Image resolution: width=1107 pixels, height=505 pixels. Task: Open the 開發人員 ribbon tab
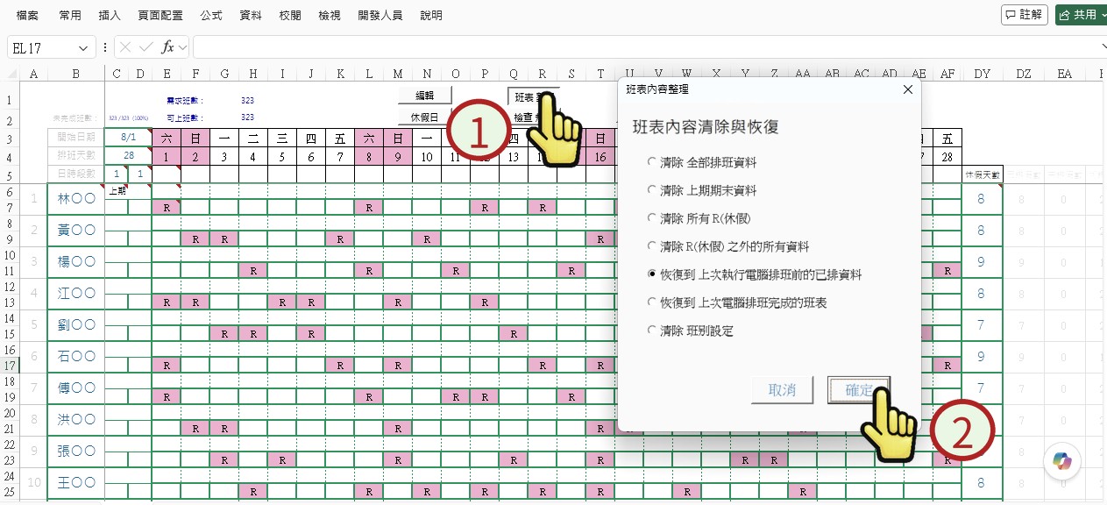point(381,16)
